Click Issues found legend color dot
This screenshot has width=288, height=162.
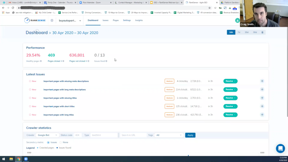[x=57, y=148]
